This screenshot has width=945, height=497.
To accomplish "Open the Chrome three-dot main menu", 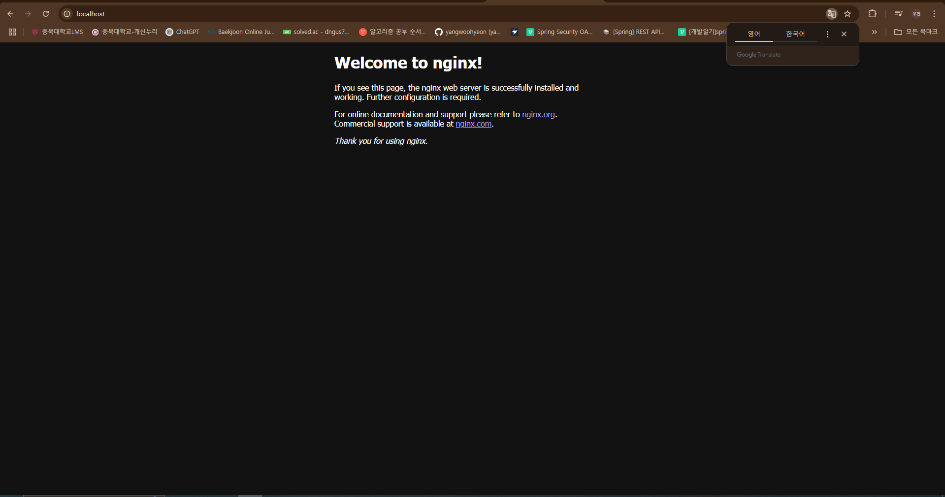I will 934,14.
